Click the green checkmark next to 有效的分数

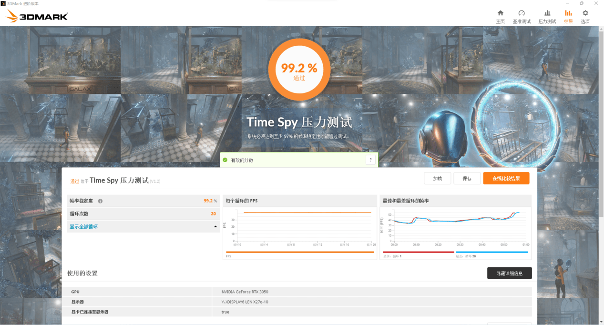click(226, 160)
